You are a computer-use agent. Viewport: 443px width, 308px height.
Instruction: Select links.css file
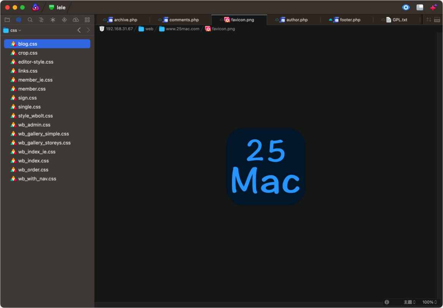click(x=47, y=71)
